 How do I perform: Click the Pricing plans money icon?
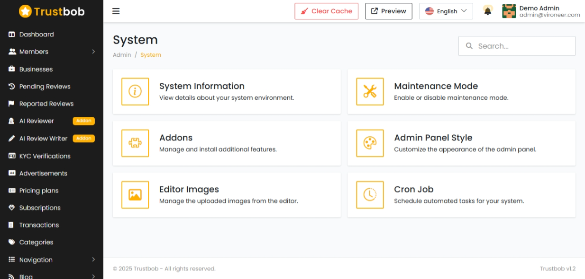(x=12, y=191)
